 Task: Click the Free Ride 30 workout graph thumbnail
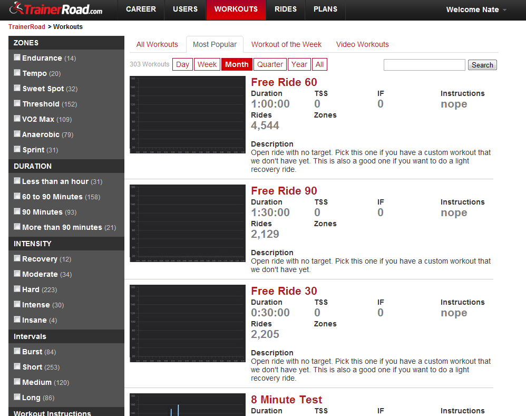click(x=188, y=323)
